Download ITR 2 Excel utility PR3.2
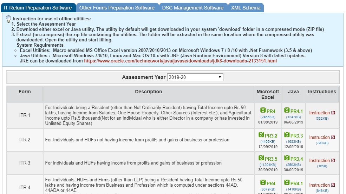The height and width of the screenshot is (194, 346). point(271,136)
